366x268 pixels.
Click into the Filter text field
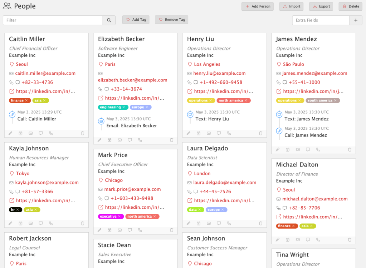tap(53, 20)
